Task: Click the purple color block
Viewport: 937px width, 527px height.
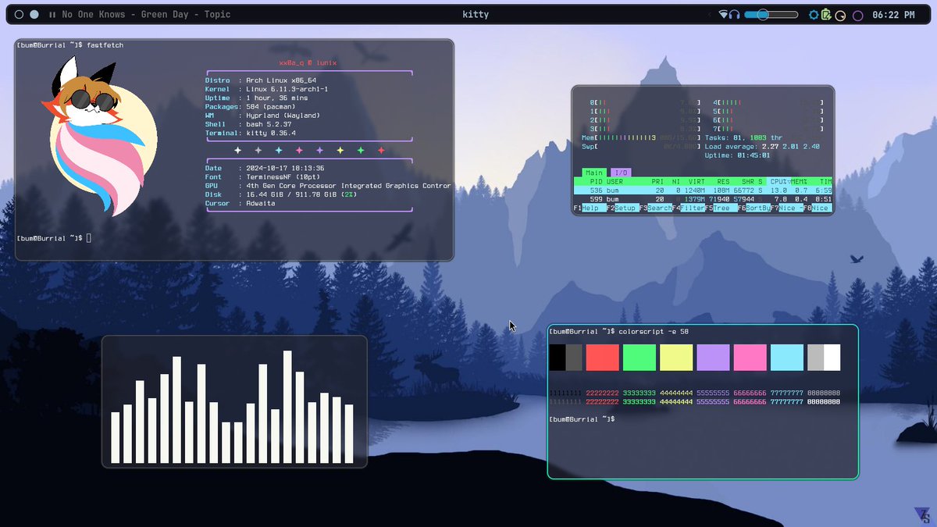Action: 713,358
